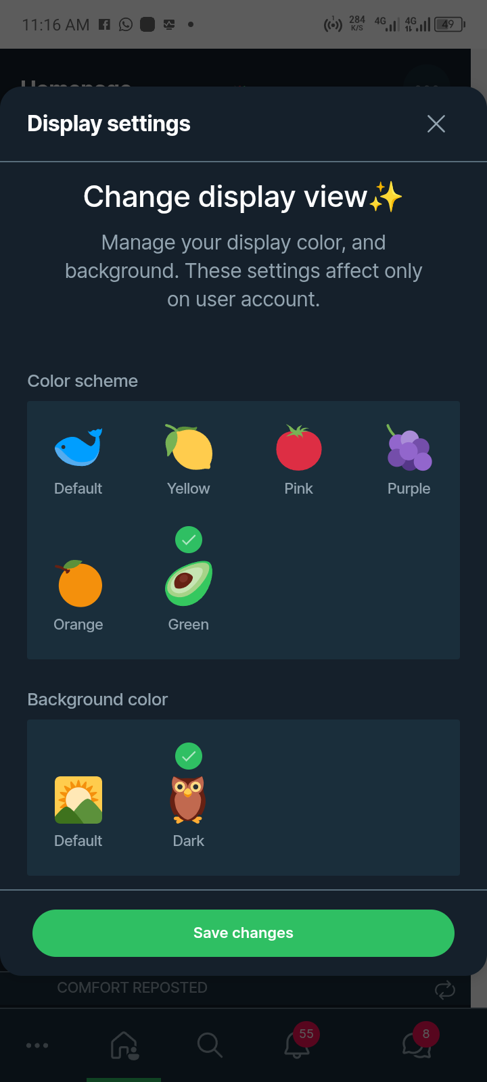This screenshot has height=1082, width=487.
Task: Open notifications bell with 55 badge
Action: click(298, 1045)
